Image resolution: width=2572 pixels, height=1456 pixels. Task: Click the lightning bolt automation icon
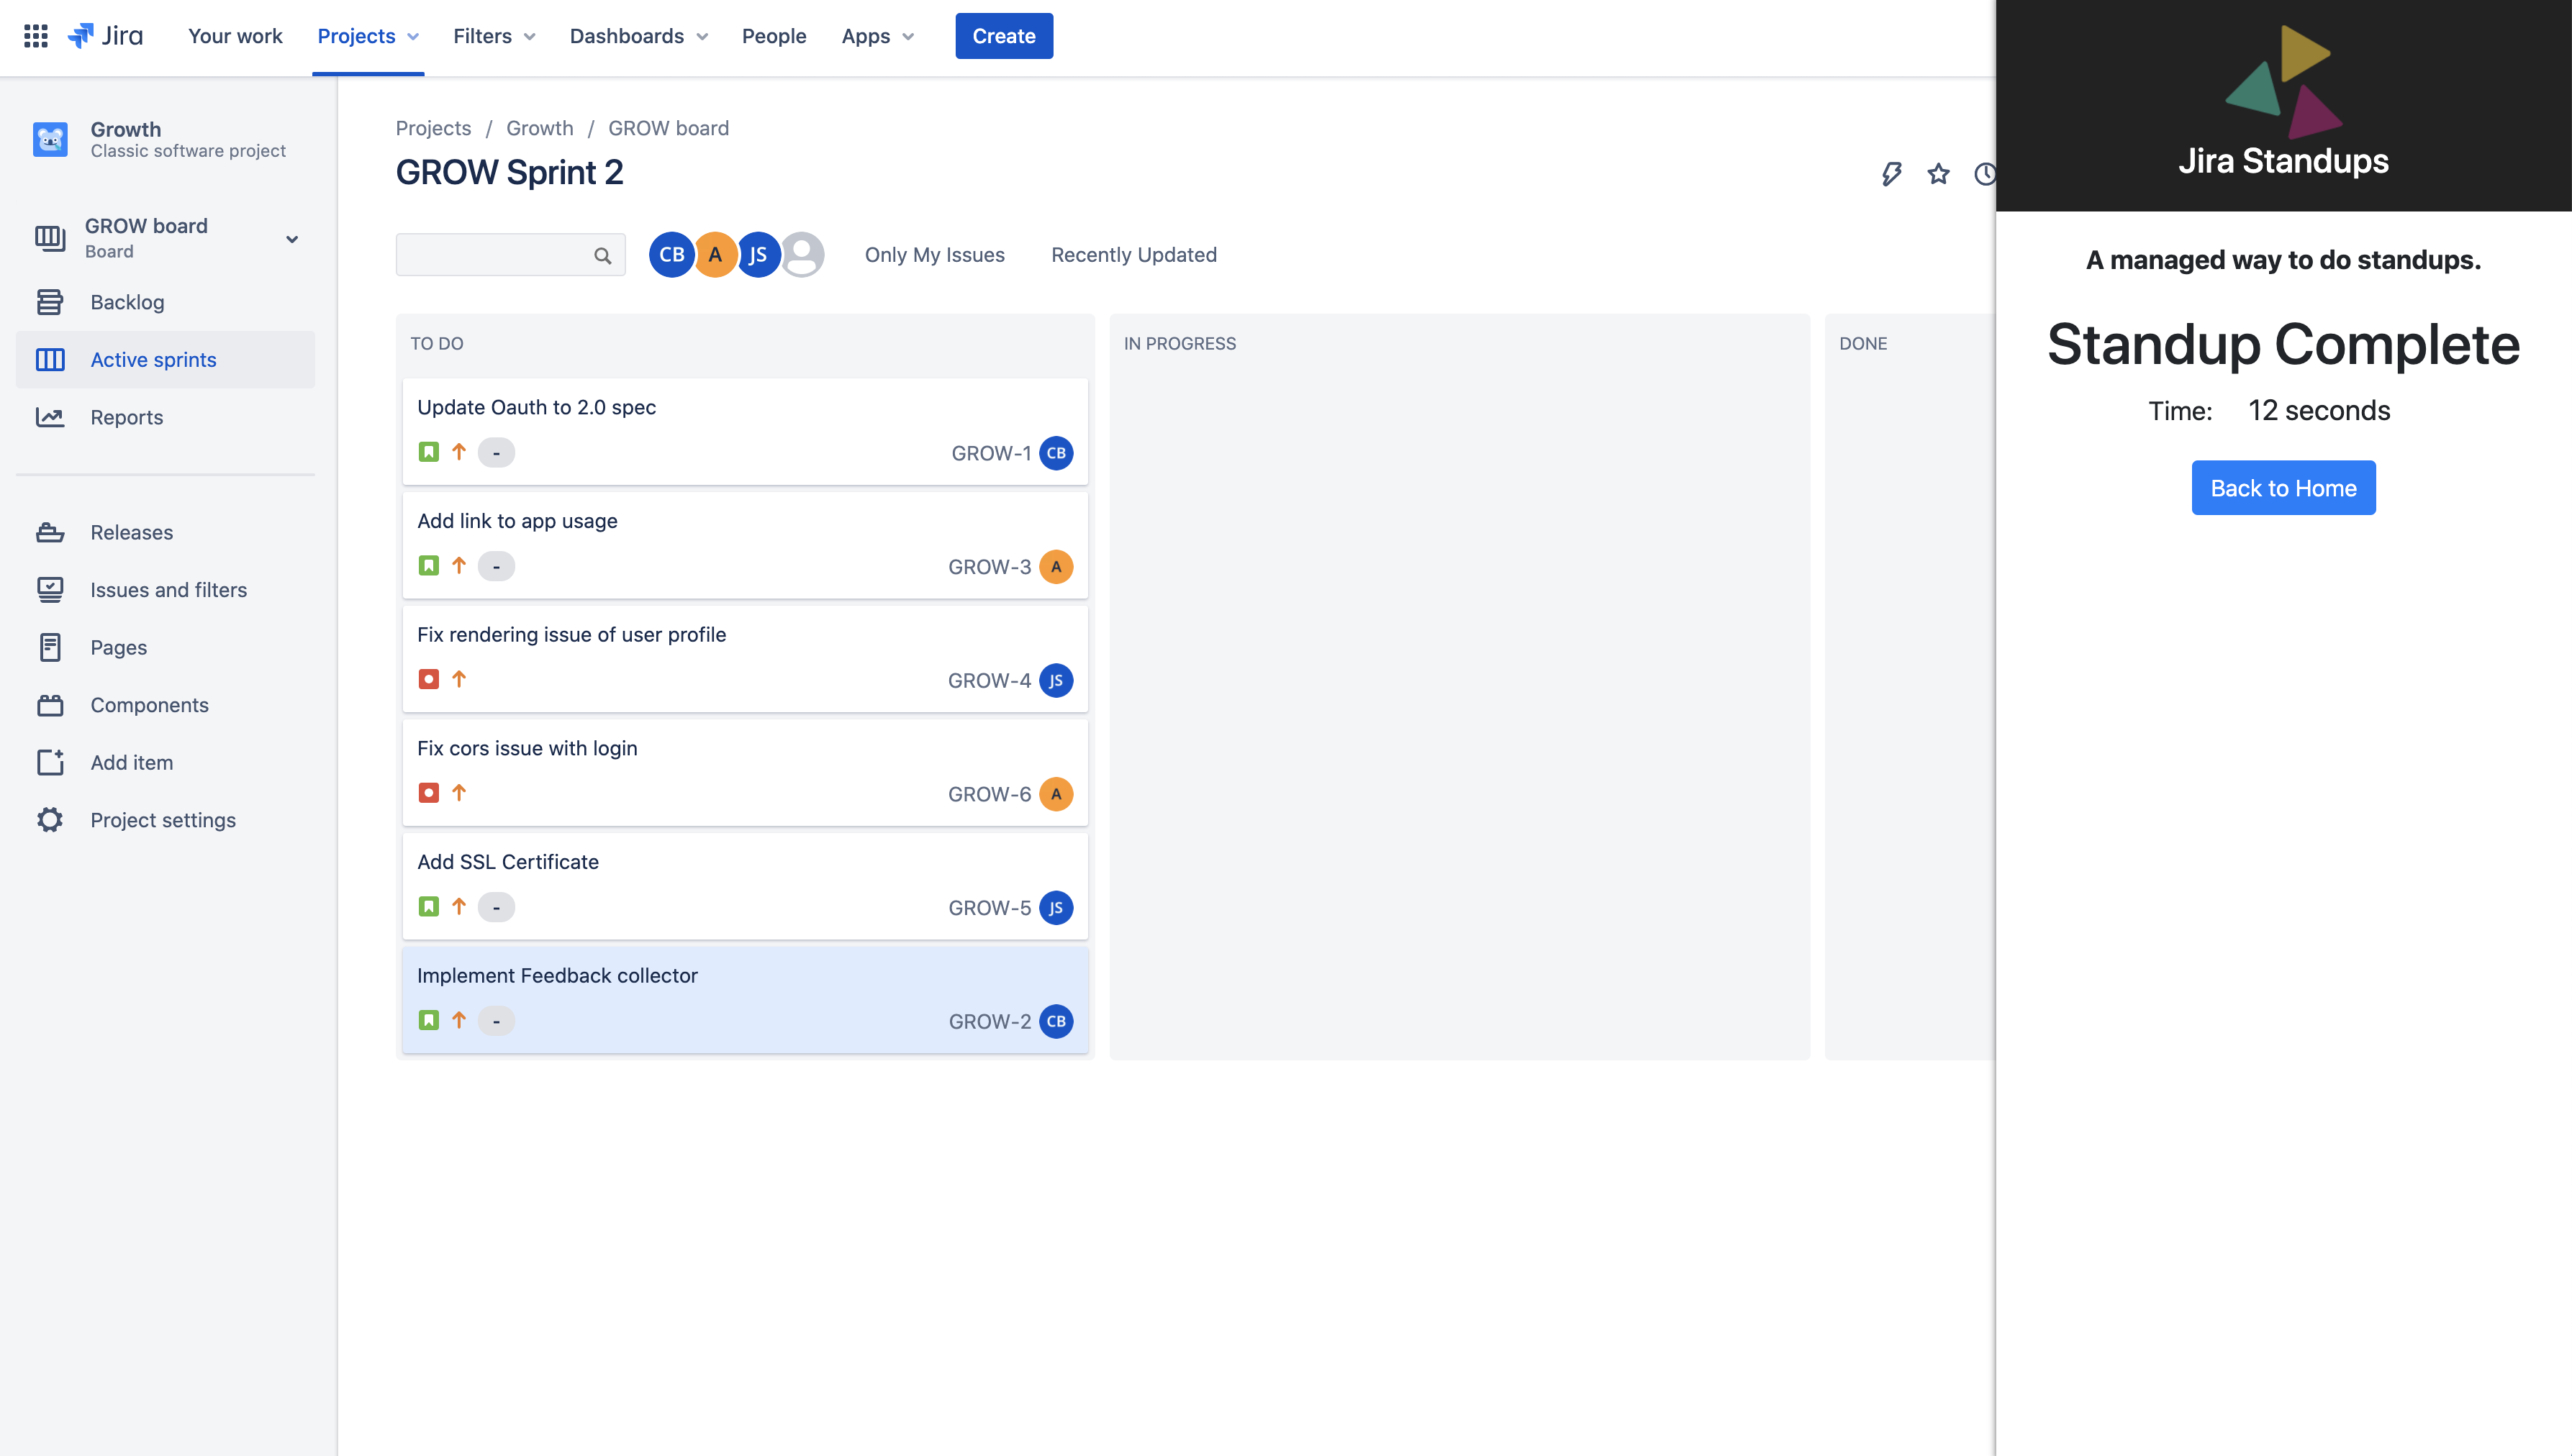[1890, 174]
